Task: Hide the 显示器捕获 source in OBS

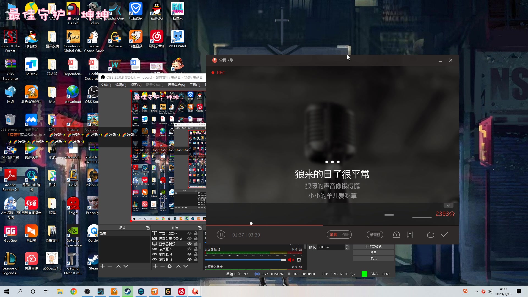Action: [189, 244]
